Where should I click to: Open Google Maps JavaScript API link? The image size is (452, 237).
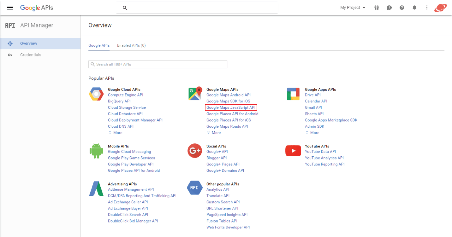click(x=231, y=107)
